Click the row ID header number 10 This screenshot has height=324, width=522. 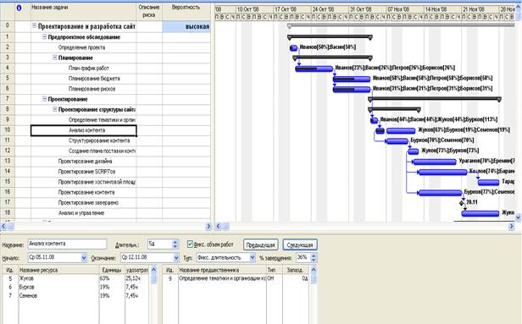(8, 130)
